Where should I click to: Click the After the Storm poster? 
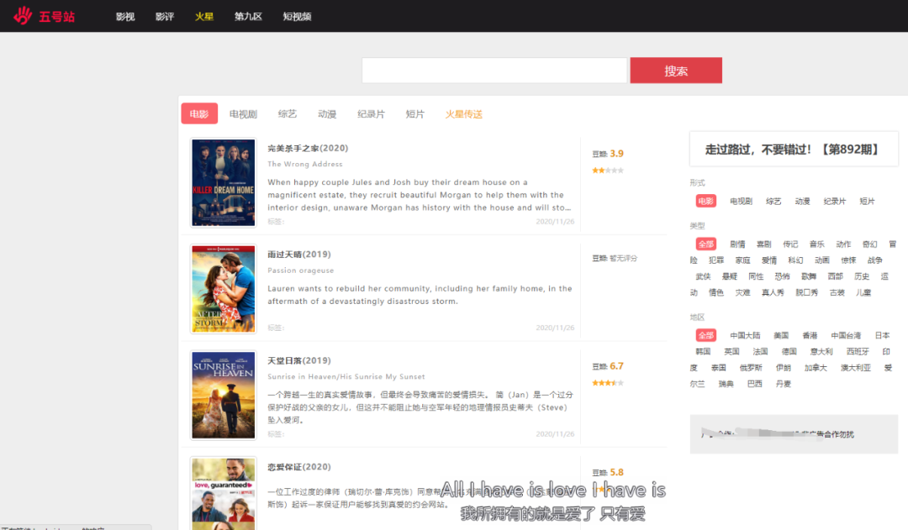coord(223,289)
